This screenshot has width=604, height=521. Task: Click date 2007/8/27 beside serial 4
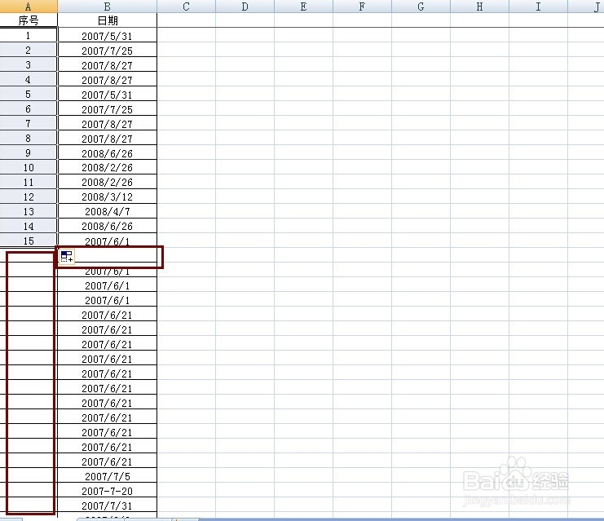click(x=108, y=79)
